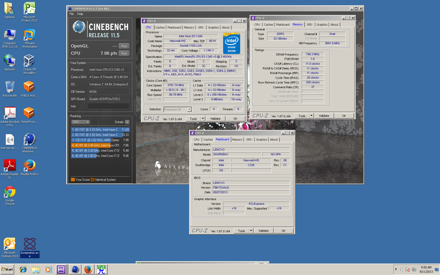Open the File menu in CINEBENCH

tap(71, 14)
